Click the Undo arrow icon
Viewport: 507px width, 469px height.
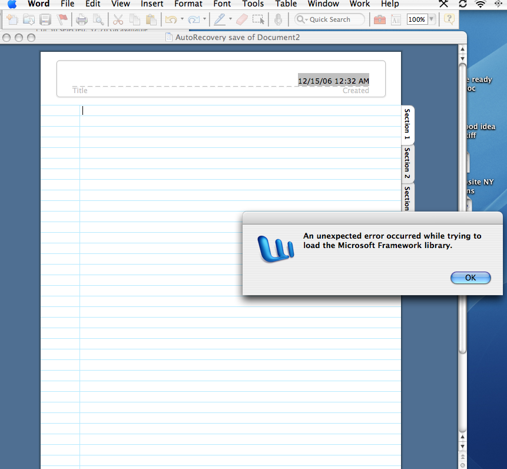171,19
